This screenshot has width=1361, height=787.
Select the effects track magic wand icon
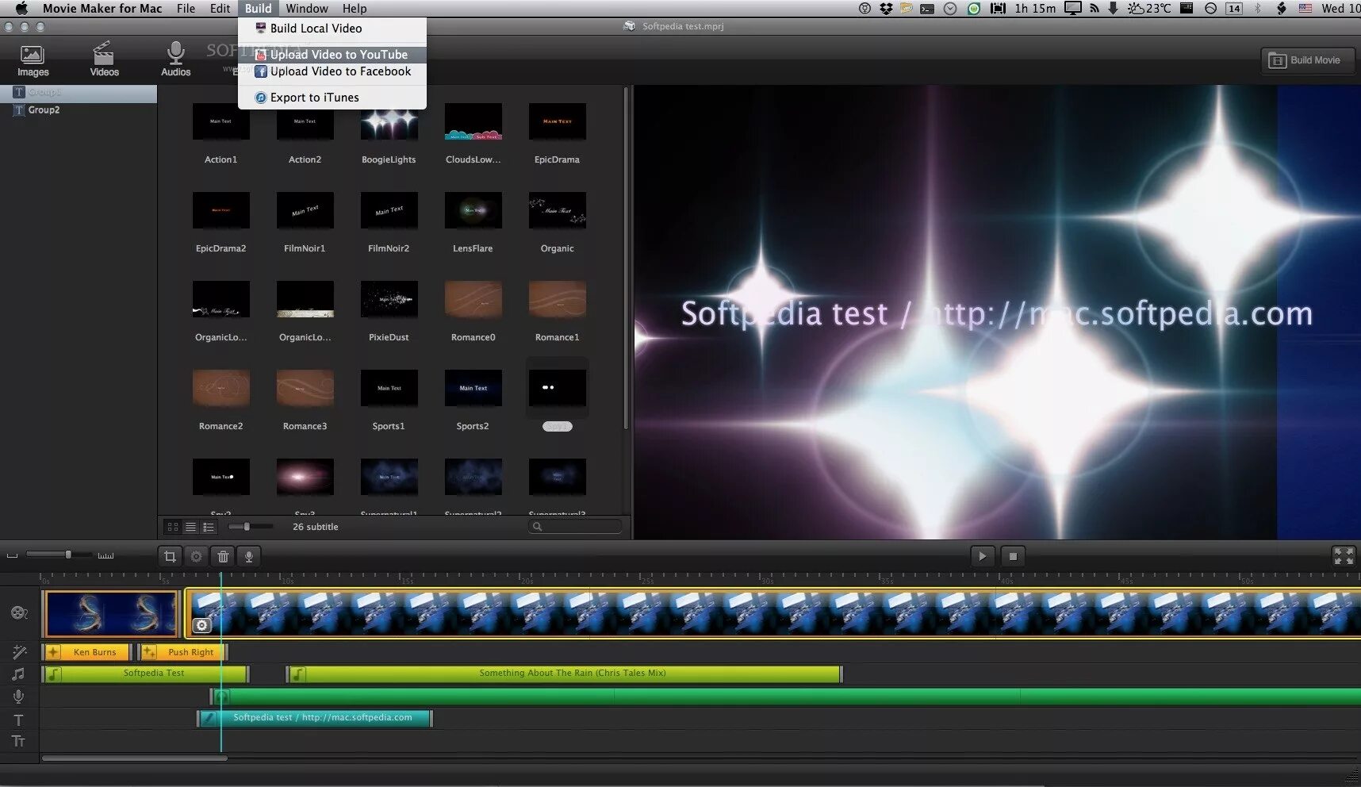(x=19, y=652)
